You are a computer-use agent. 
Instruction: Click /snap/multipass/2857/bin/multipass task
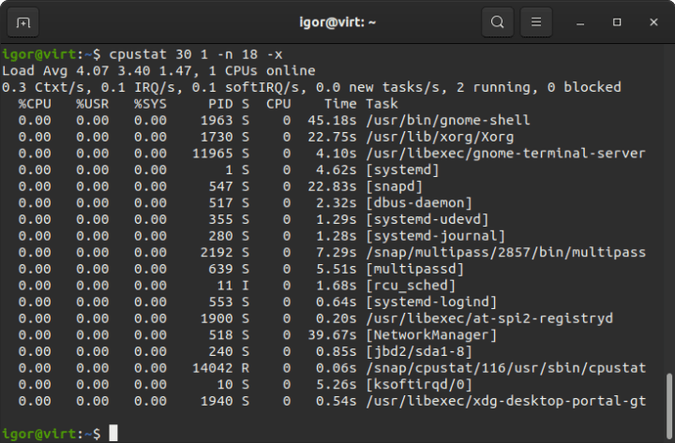pos(505,253)
